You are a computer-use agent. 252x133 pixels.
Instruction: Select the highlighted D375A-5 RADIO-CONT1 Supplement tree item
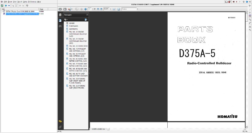tap(22, 14)
